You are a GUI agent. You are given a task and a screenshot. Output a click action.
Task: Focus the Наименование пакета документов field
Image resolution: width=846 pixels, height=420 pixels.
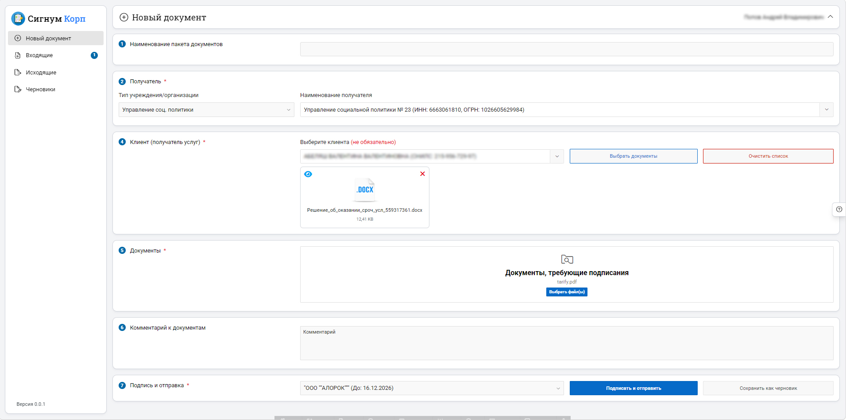[567, 49]
